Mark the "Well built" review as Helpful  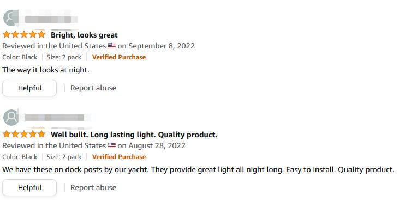coord(29,187)
